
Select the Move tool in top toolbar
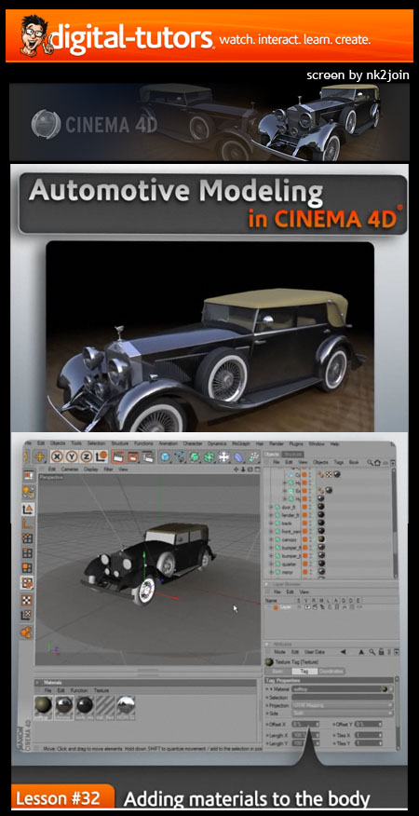(x=41, y=457)
